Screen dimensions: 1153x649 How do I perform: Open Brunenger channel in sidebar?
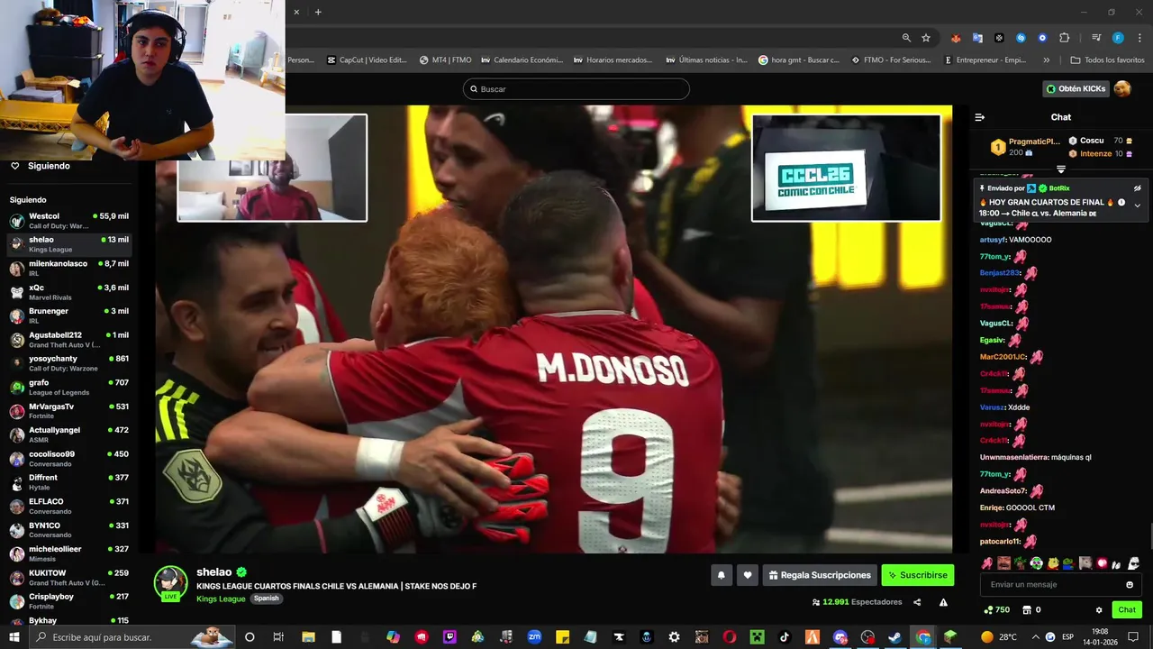pyautogui.click(x=70, y=315)
